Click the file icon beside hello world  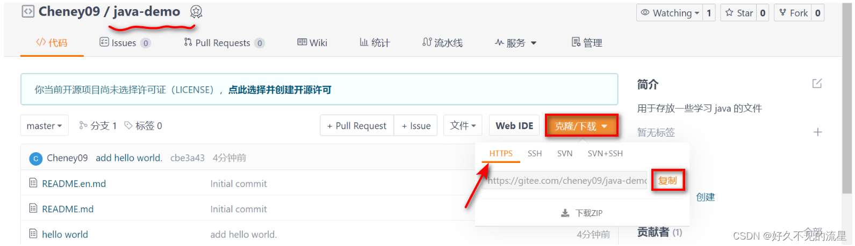33,234
